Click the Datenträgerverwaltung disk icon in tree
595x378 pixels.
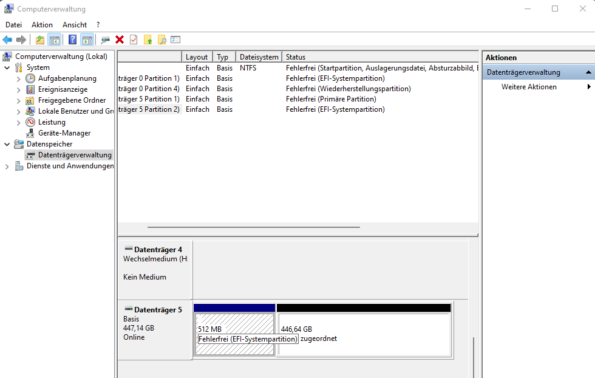[30, 155]
